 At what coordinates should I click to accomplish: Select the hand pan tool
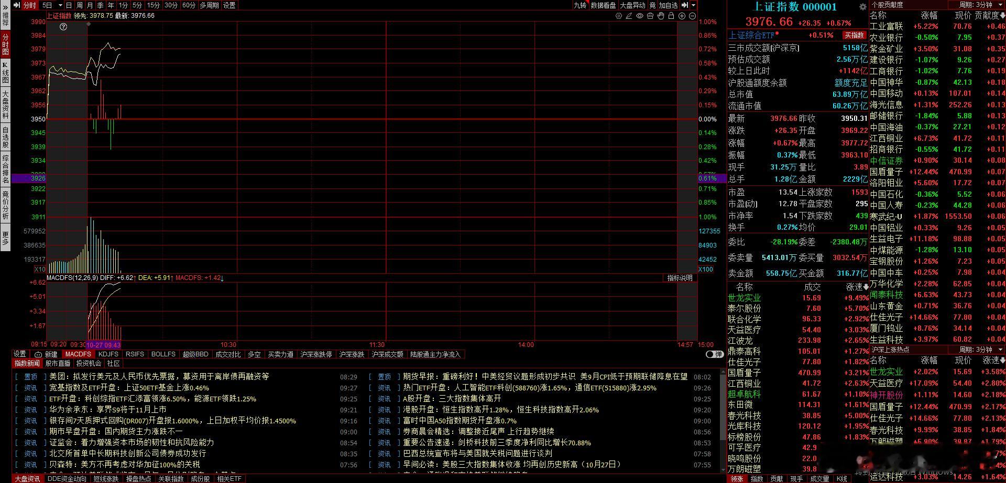(661, 16)
